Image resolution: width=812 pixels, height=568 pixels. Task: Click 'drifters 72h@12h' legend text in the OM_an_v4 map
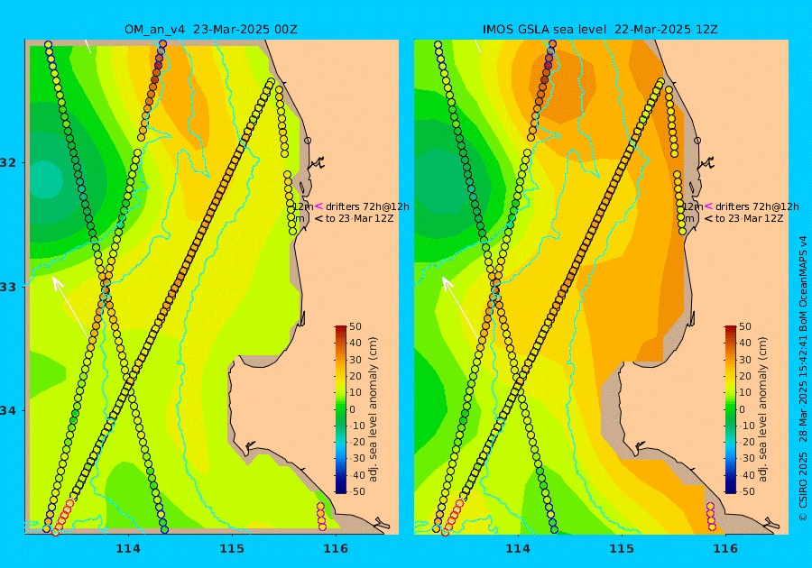click(368, 206)
